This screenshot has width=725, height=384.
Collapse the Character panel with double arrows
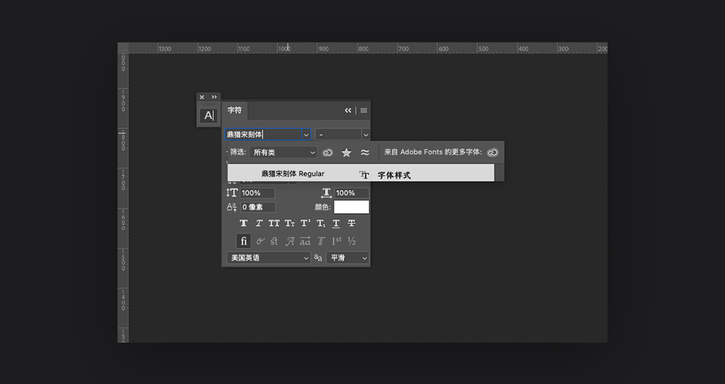point(348,110)
